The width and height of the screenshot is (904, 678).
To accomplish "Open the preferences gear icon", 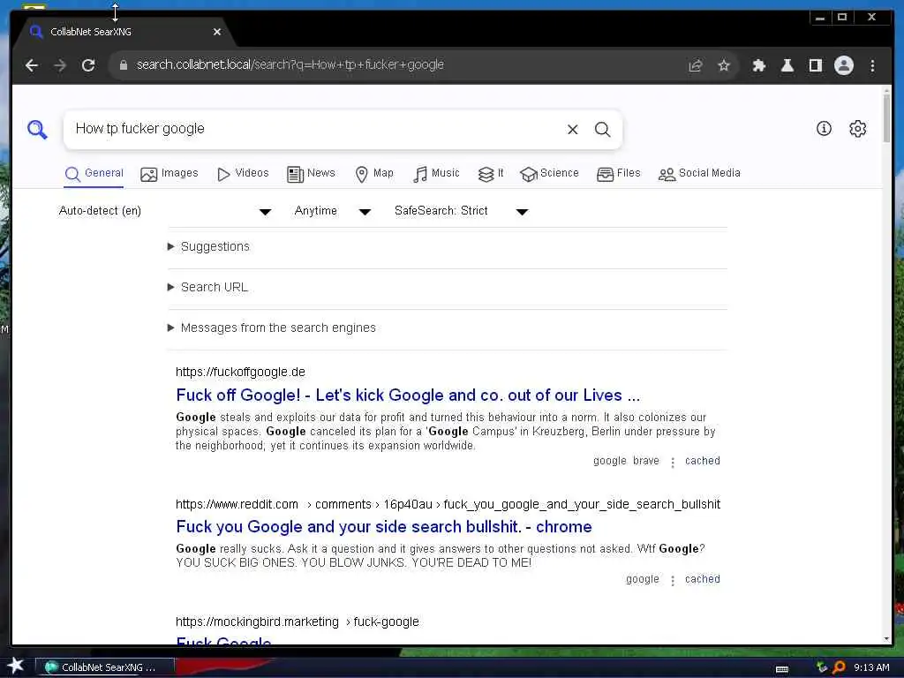I will coord(857,129).
